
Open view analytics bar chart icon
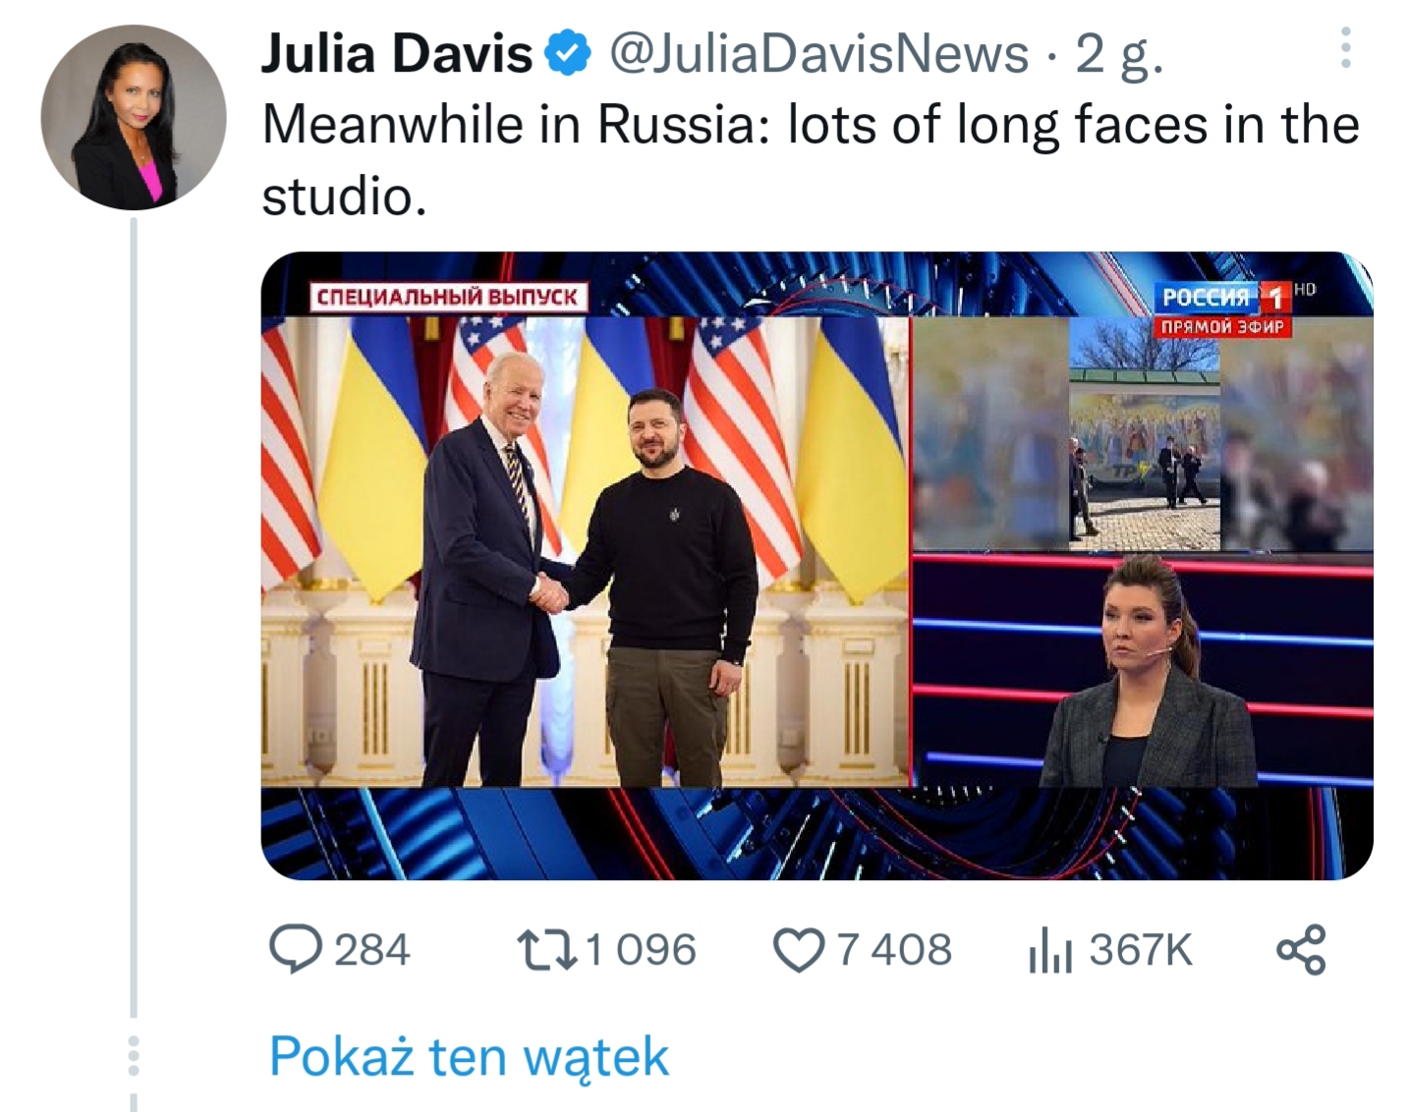[1050, 951]
